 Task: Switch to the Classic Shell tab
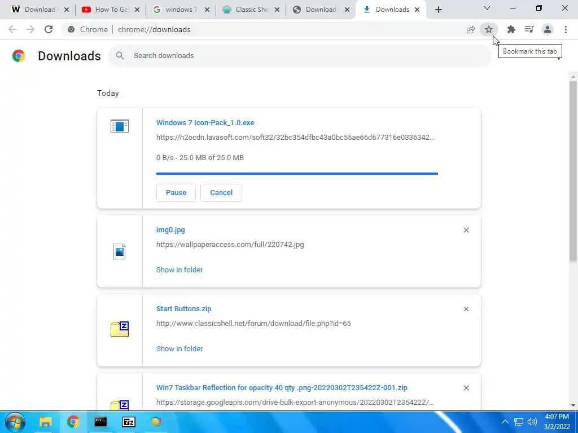click(x=251, y=10)
